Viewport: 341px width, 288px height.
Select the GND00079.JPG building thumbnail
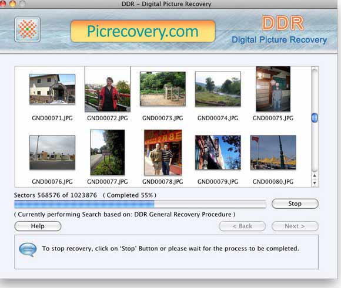pyautogui.click(x=218, y=153)
